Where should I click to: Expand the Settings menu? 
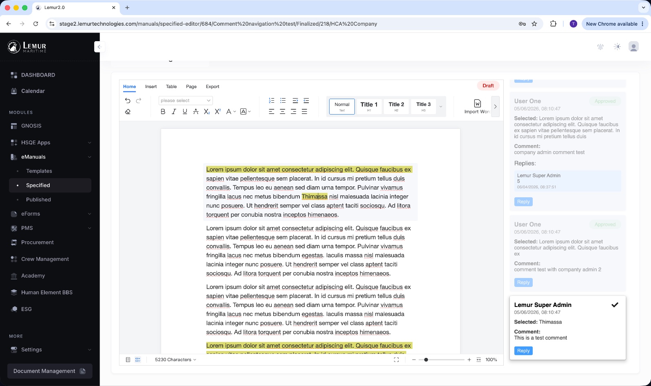click(50, 349)
